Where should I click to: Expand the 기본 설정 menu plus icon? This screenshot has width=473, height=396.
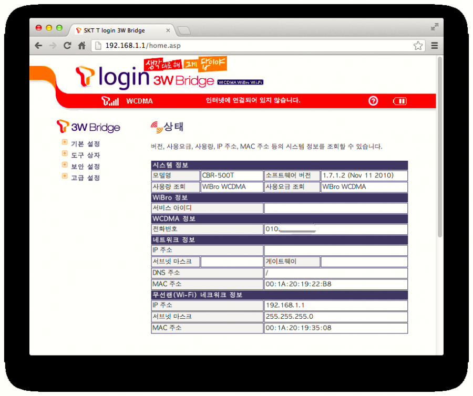pos(65,142)
